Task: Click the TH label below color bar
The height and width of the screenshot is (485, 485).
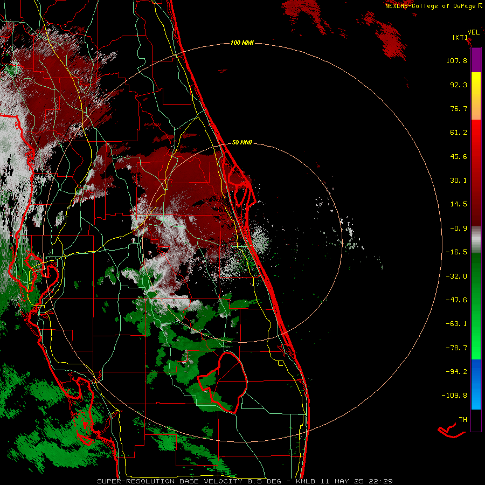Action: click(x=463, y=420)
